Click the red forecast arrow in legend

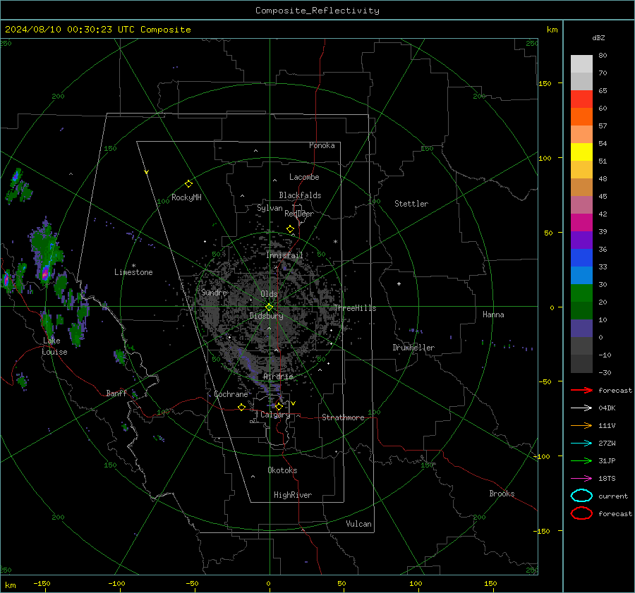[x=581, y=390]
